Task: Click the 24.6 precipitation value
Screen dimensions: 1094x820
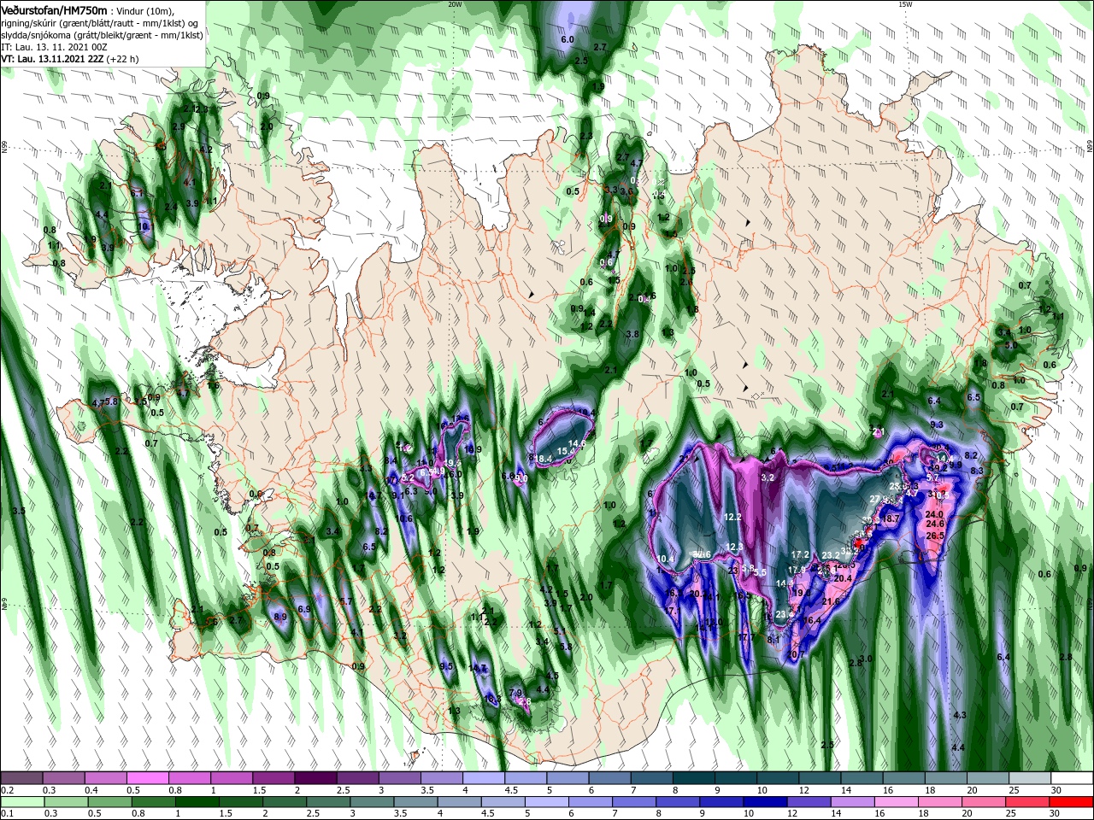Action: 935,524
